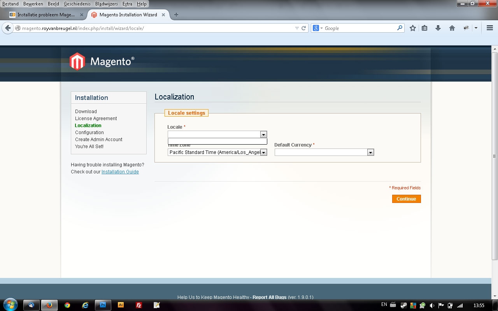Launch Chrome from the taskbar
This screenshot has width=498, height=311.
tap(67, 305)
